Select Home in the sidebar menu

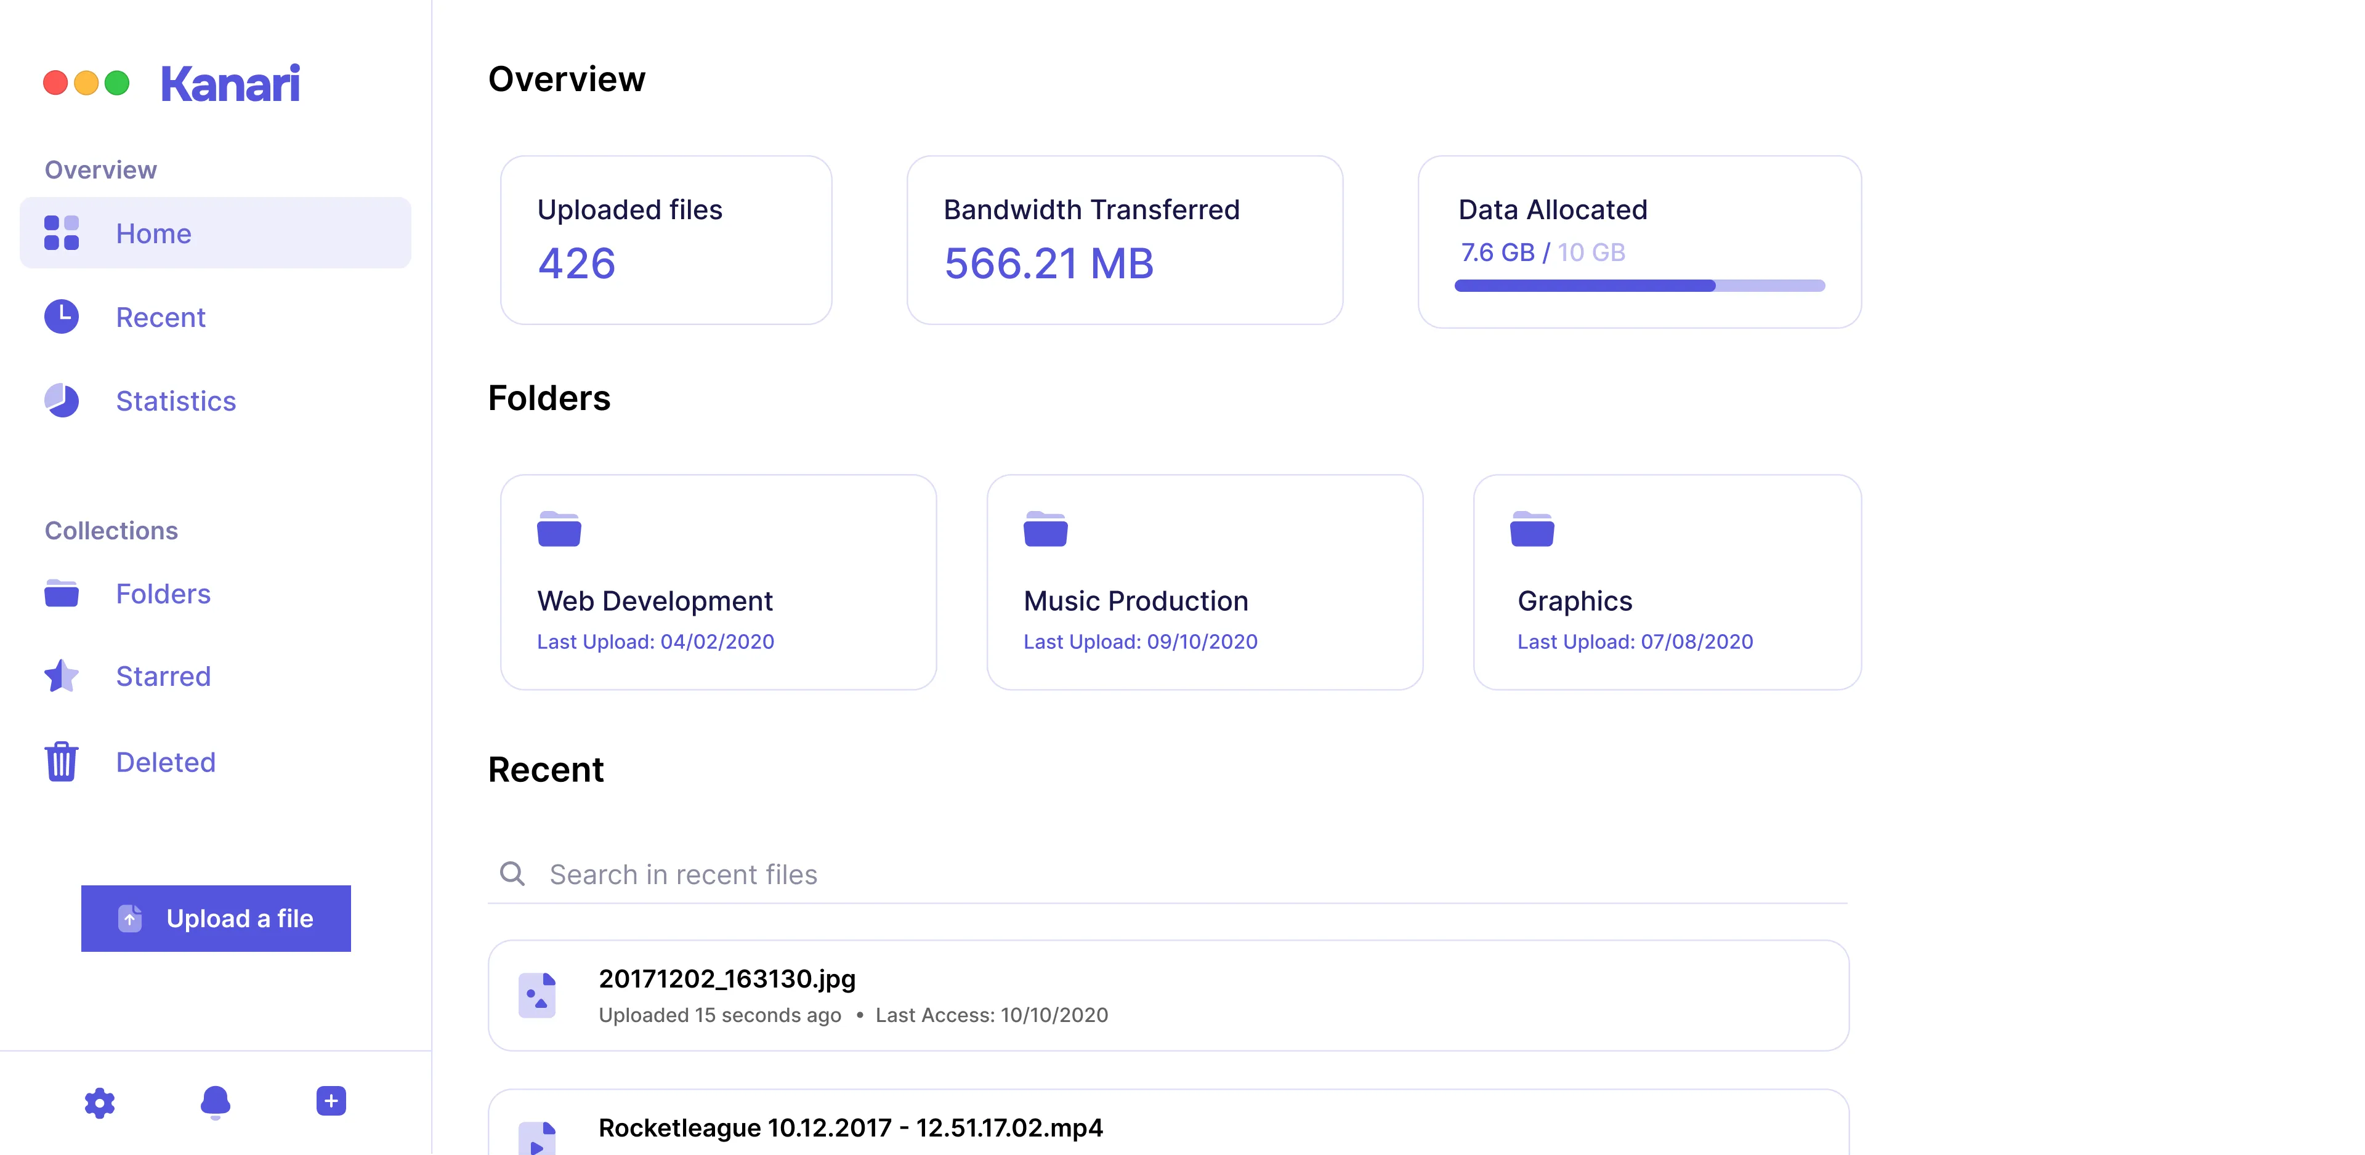(x=216, y=233)
